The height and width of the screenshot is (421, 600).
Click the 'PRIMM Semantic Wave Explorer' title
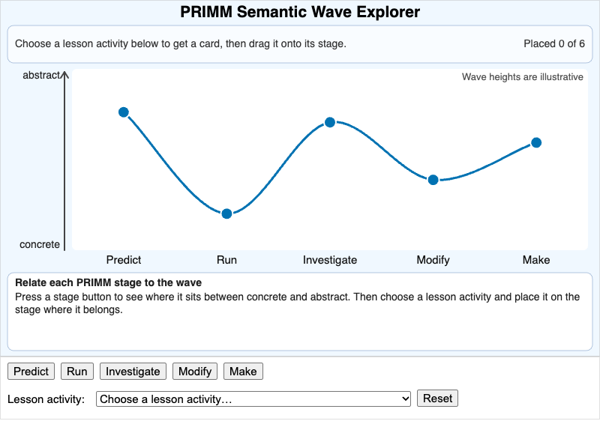[x=300, y=12]
